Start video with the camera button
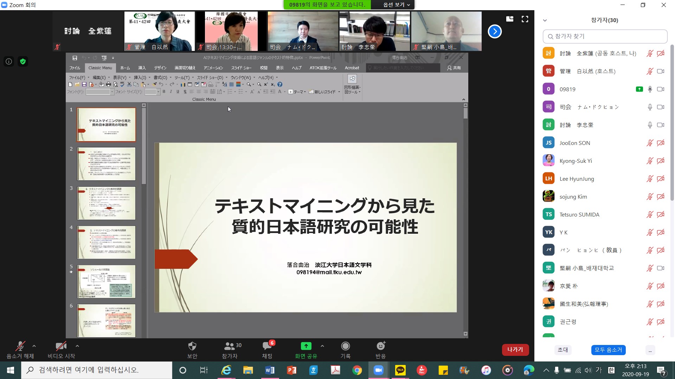Screen dimensions: 675x379 (x=61, y=346)
